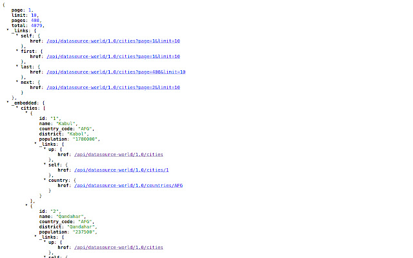Collapse the Kabul city object
Image resolution: width=413 pixels, height=258 pixels.
[26, 112]
